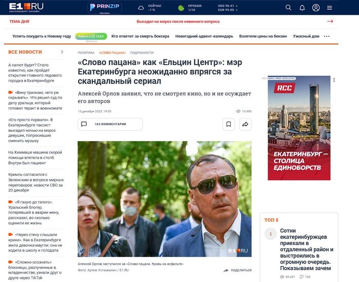Open the Ужасный дом topic link

pyautogui.click(x=306, y=36)
